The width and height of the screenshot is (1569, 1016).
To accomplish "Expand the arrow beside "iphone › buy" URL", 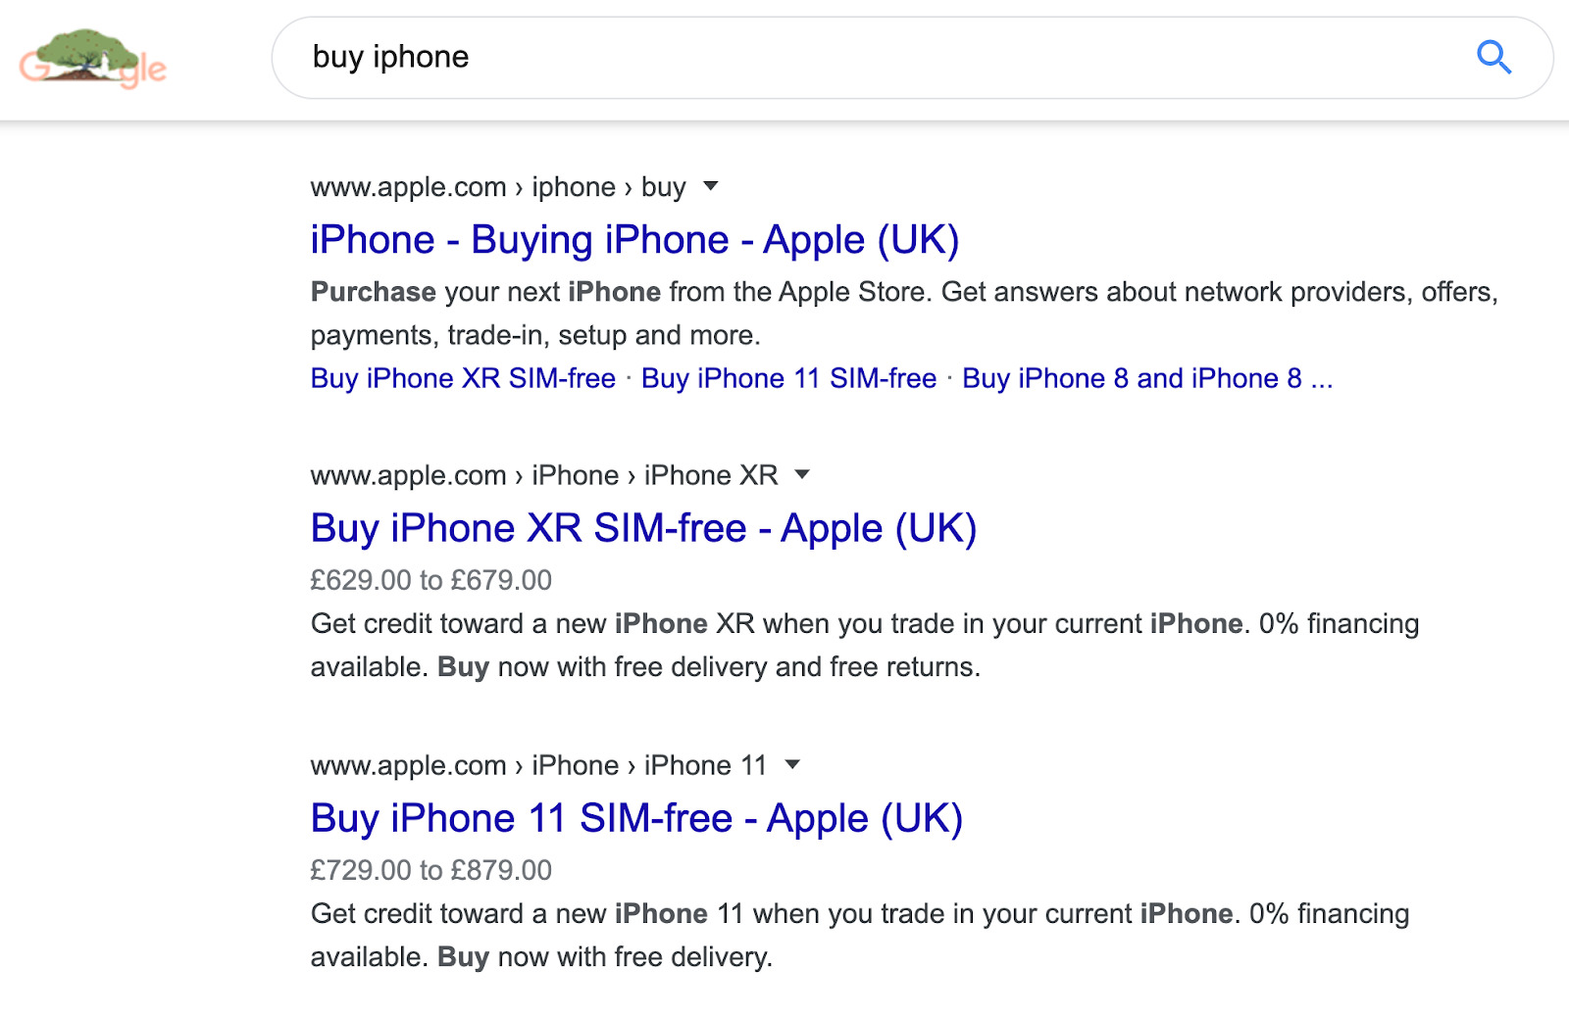I will (711, 186).
